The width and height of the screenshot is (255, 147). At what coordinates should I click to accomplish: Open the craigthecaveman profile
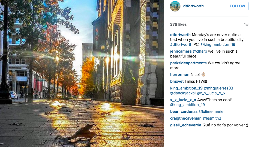pos(186,118)
